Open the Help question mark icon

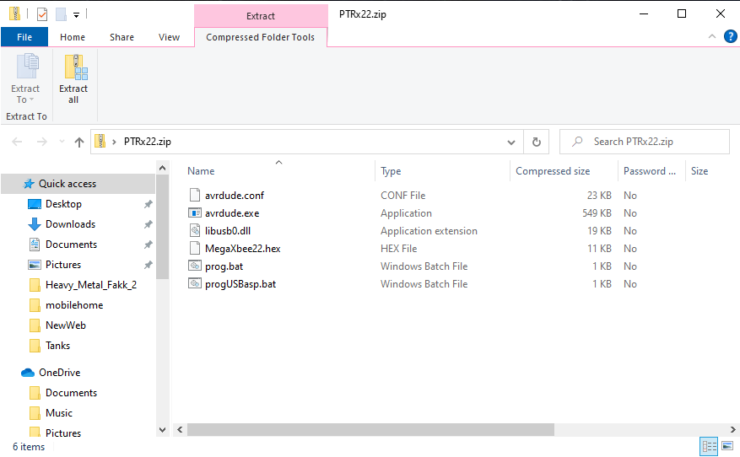point(730,36)
